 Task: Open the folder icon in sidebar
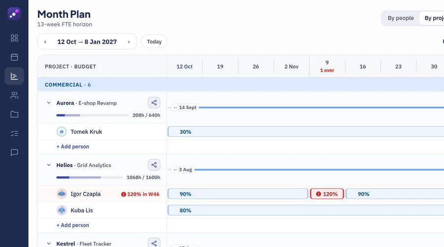tap(14, 114)
